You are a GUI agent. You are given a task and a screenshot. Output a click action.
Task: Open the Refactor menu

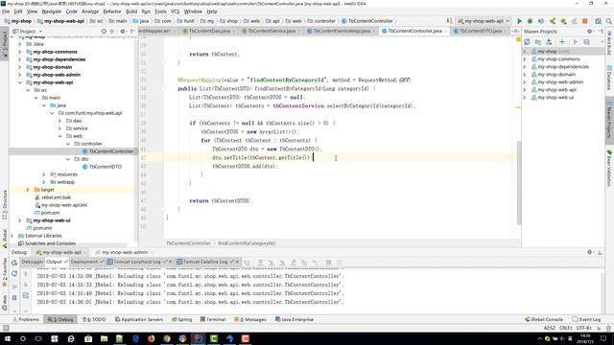112,11
